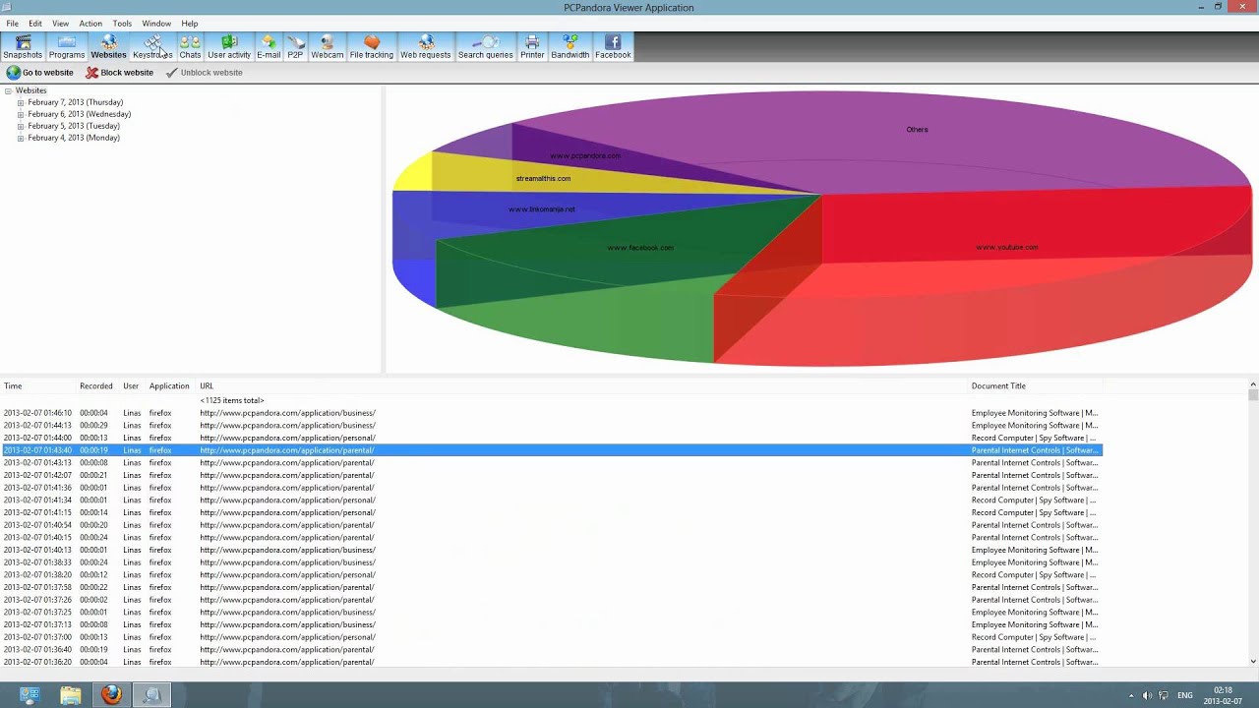
Task: Open the Webcam toolbar icon
Action: [328, 46]
